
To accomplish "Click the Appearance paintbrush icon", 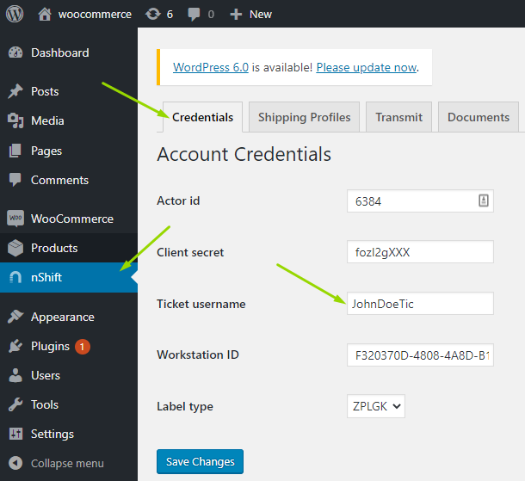I will coord(15,317).
